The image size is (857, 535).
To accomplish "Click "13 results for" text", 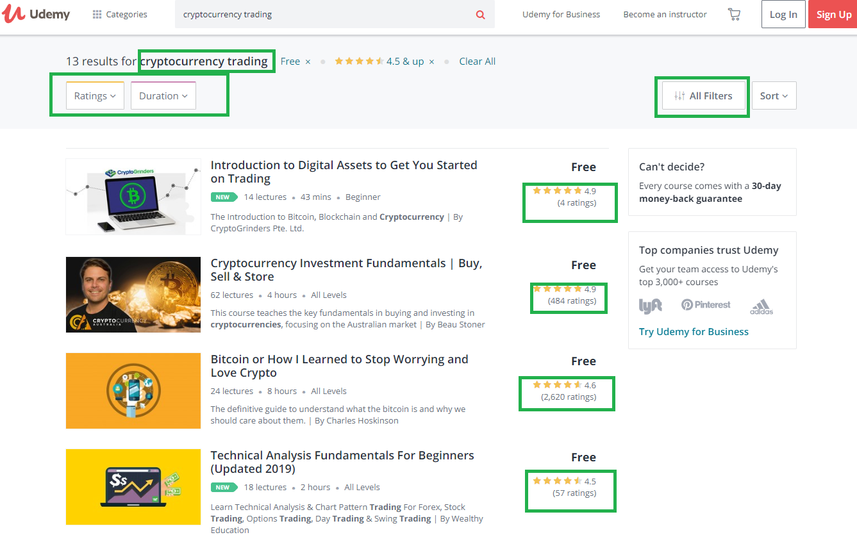I will tap(101, 62).
